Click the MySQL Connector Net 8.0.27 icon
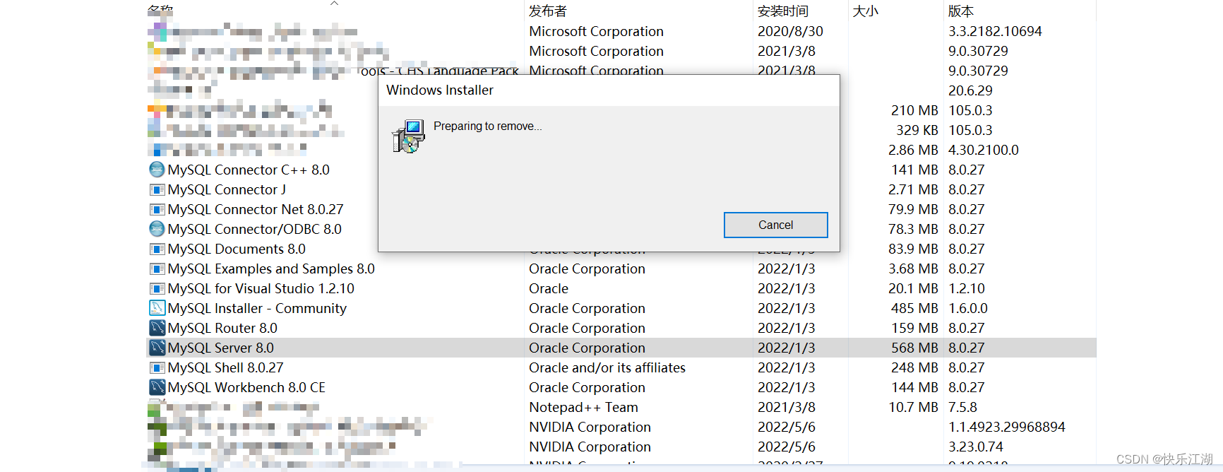 click(x=157, y=209)
